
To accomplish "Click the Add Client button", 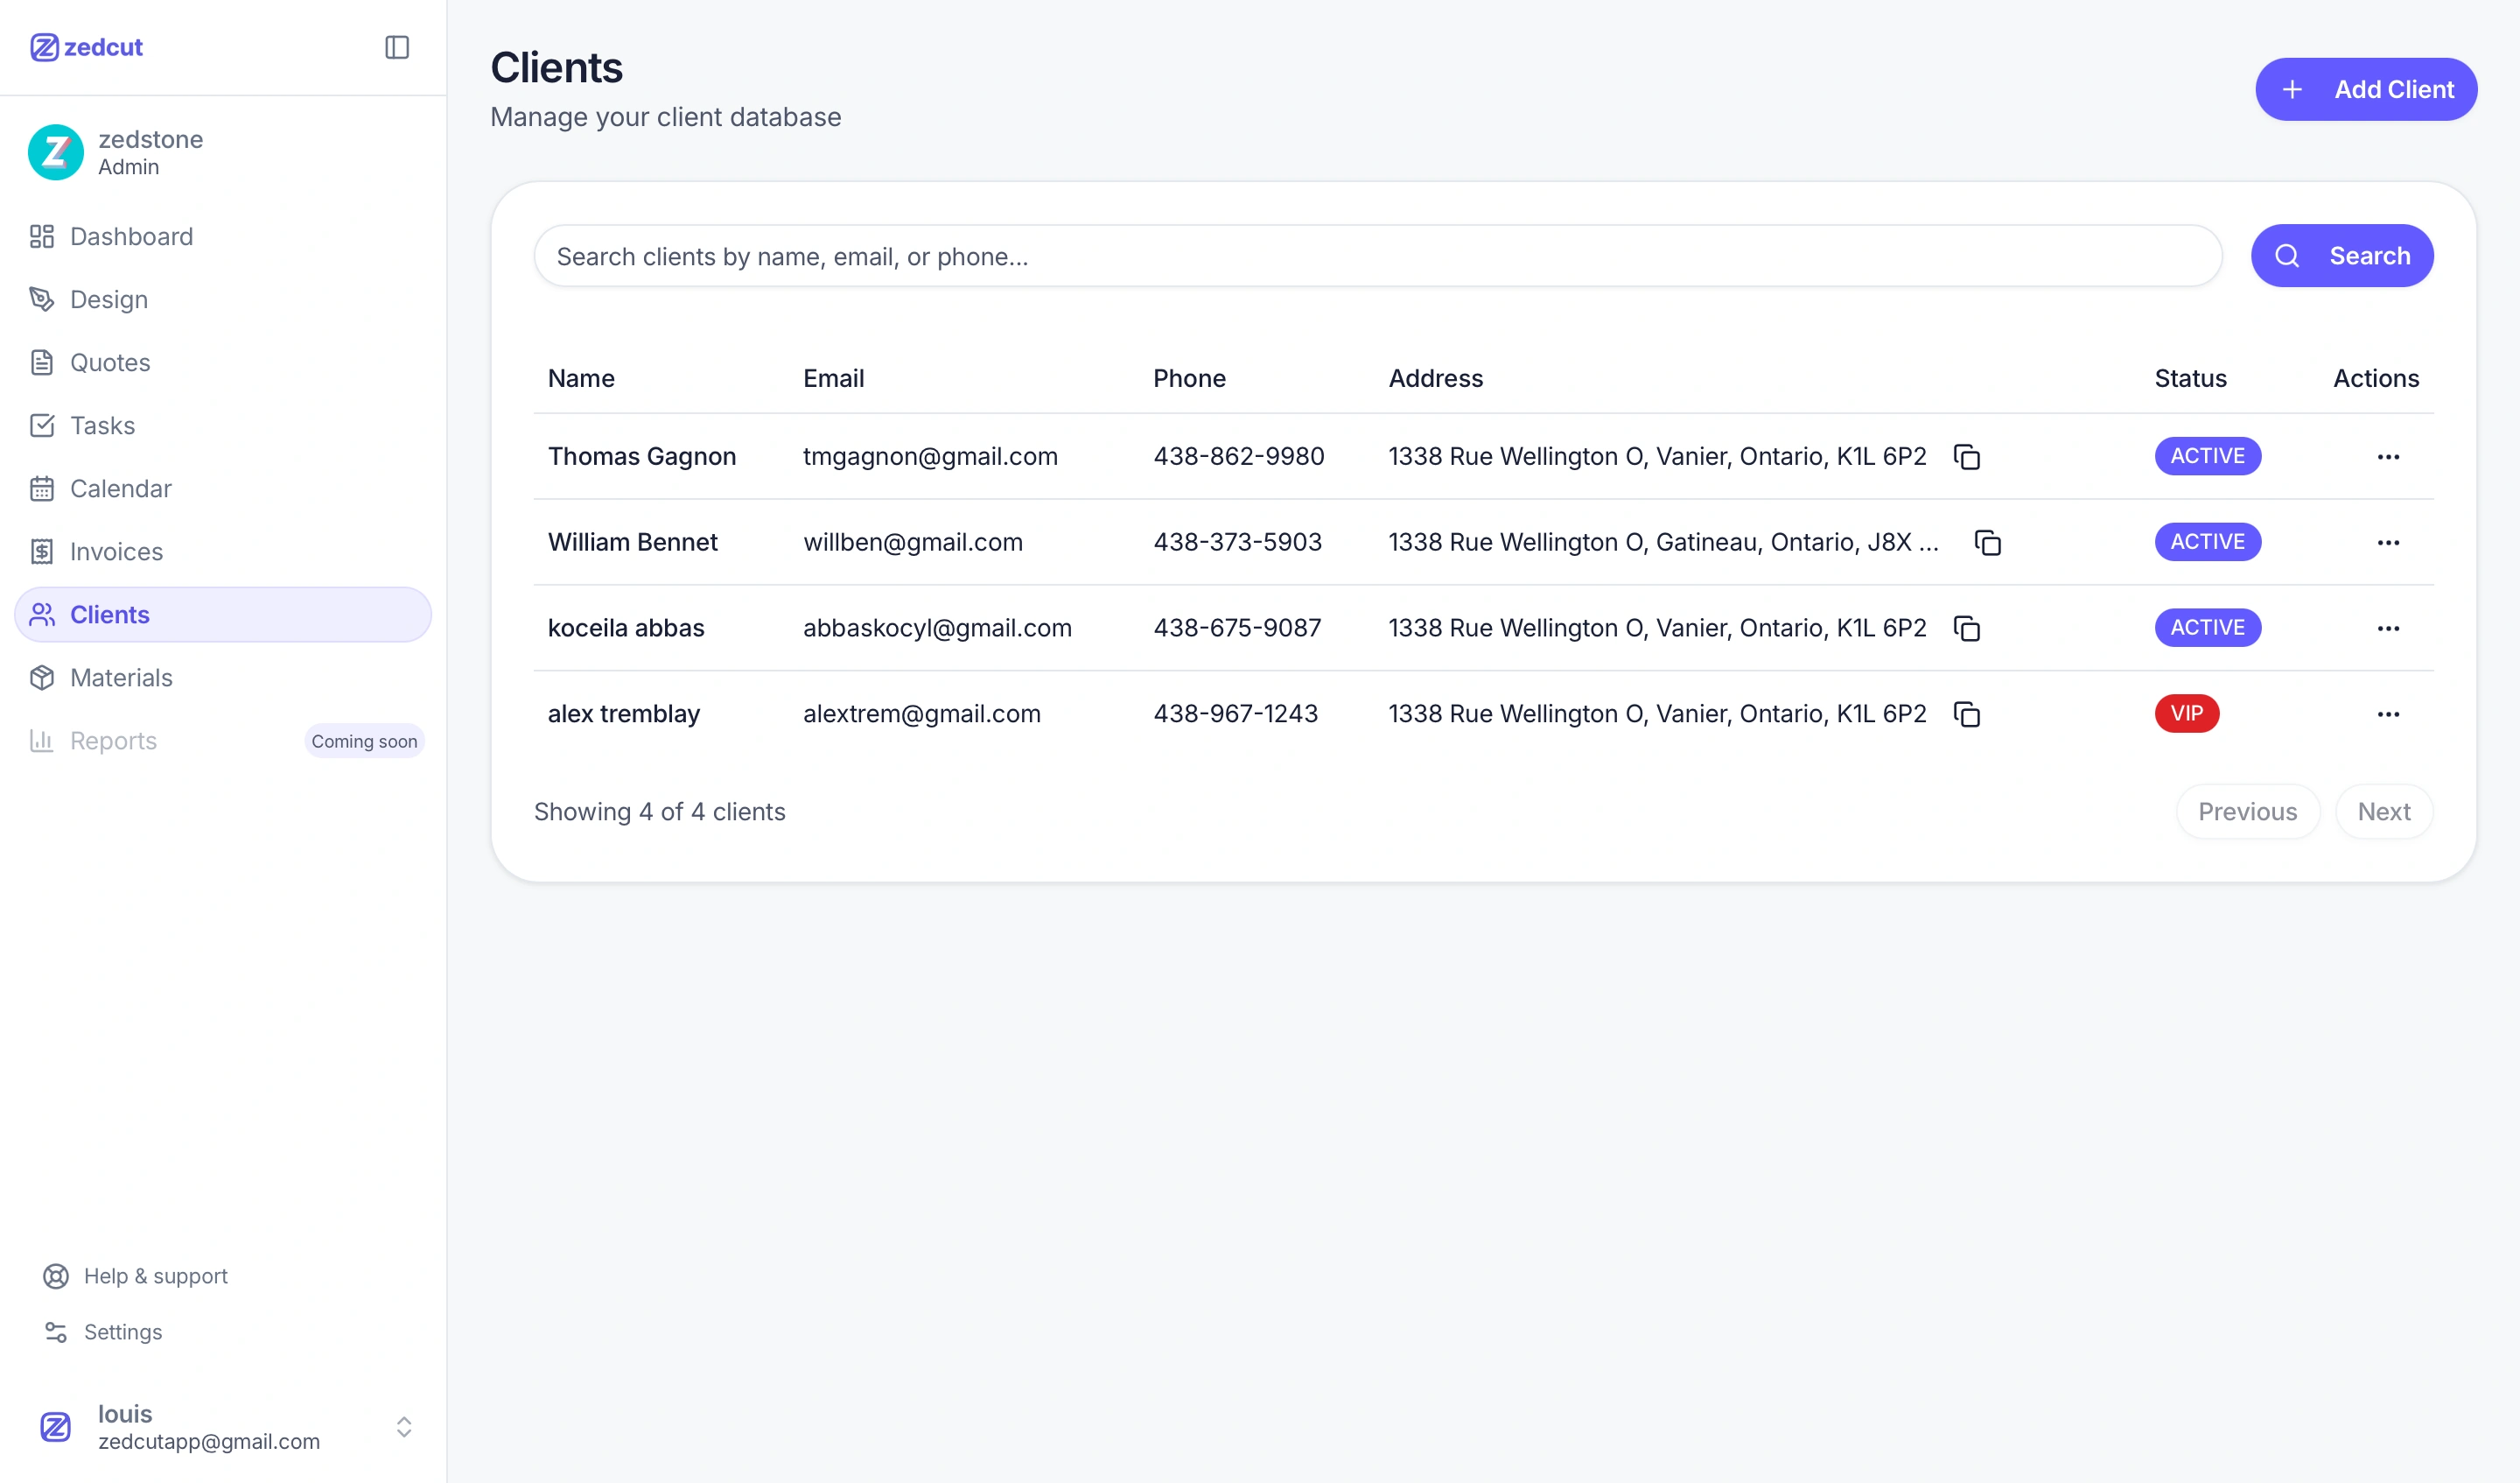I will 2366,89.
